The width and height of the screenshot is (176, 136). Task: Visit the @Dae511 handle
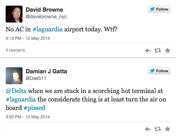pyautogui.click(x=36, y=78)
